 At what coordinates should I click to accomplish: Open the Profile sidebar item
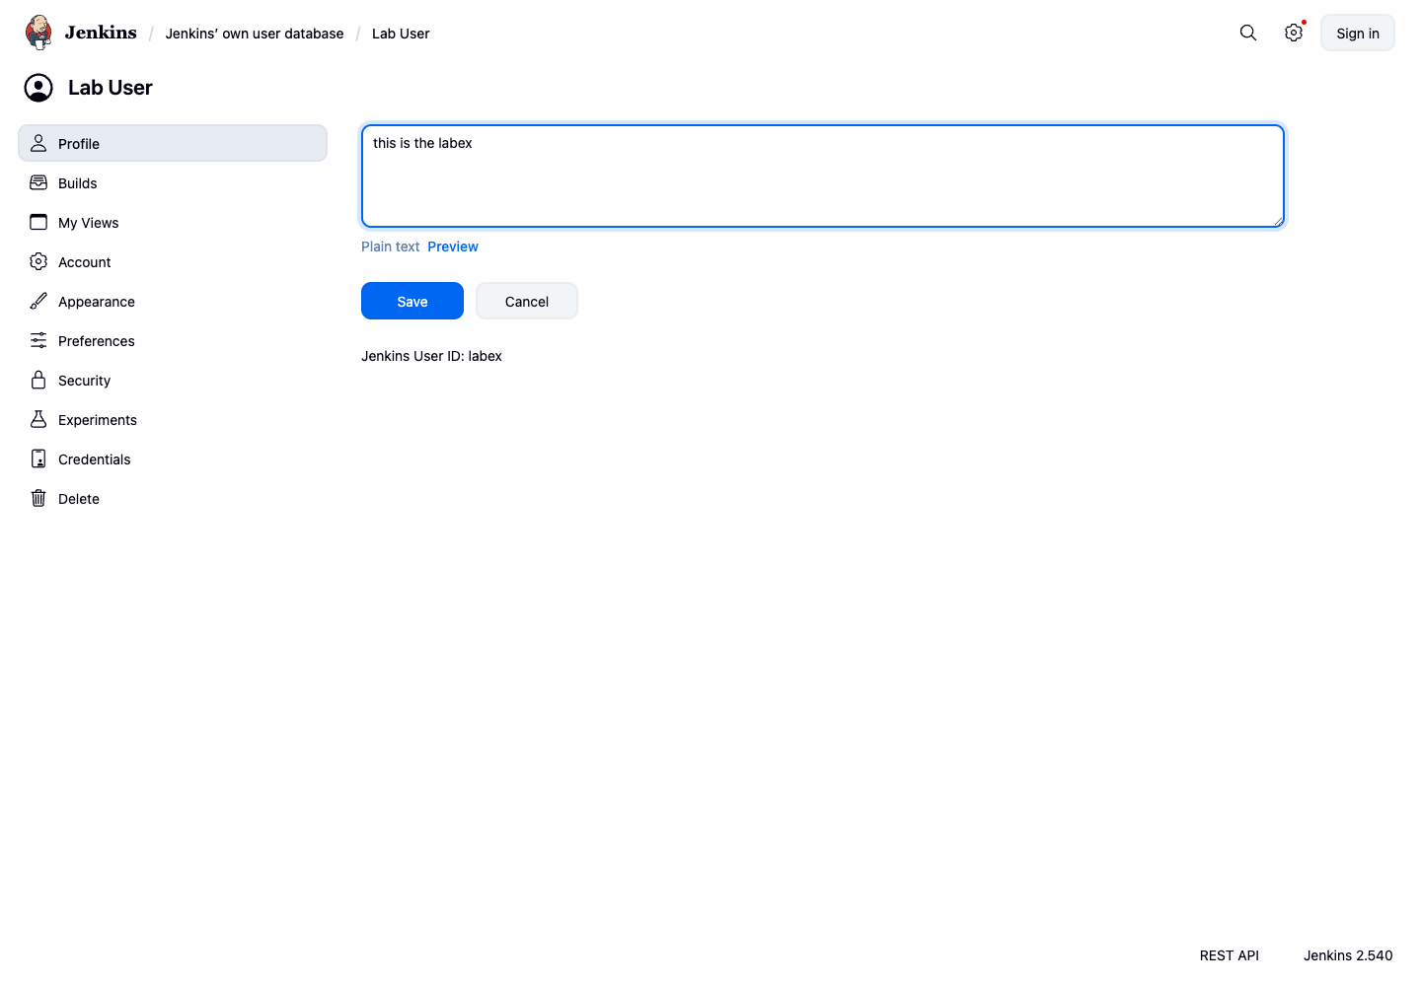(x=173, y=143)
